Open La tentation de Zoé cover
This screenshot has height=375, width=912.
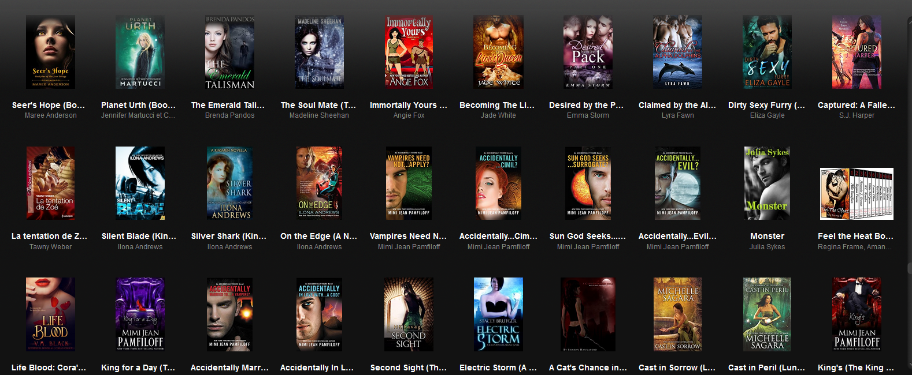point(50,183)
